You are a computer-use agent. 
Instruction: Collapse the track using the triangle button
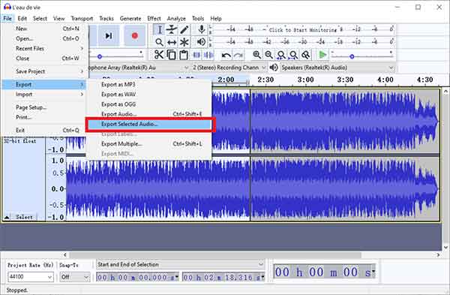(7, 217)
